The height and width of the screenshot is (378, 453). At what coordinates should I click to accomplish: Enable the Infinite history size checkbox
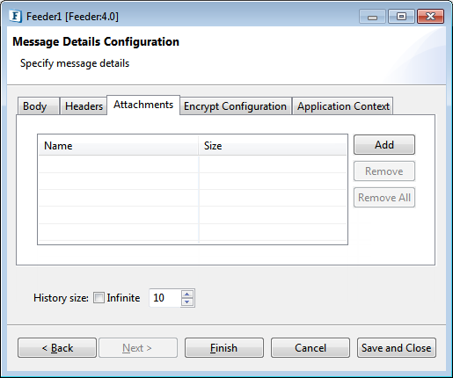(99, 298)
